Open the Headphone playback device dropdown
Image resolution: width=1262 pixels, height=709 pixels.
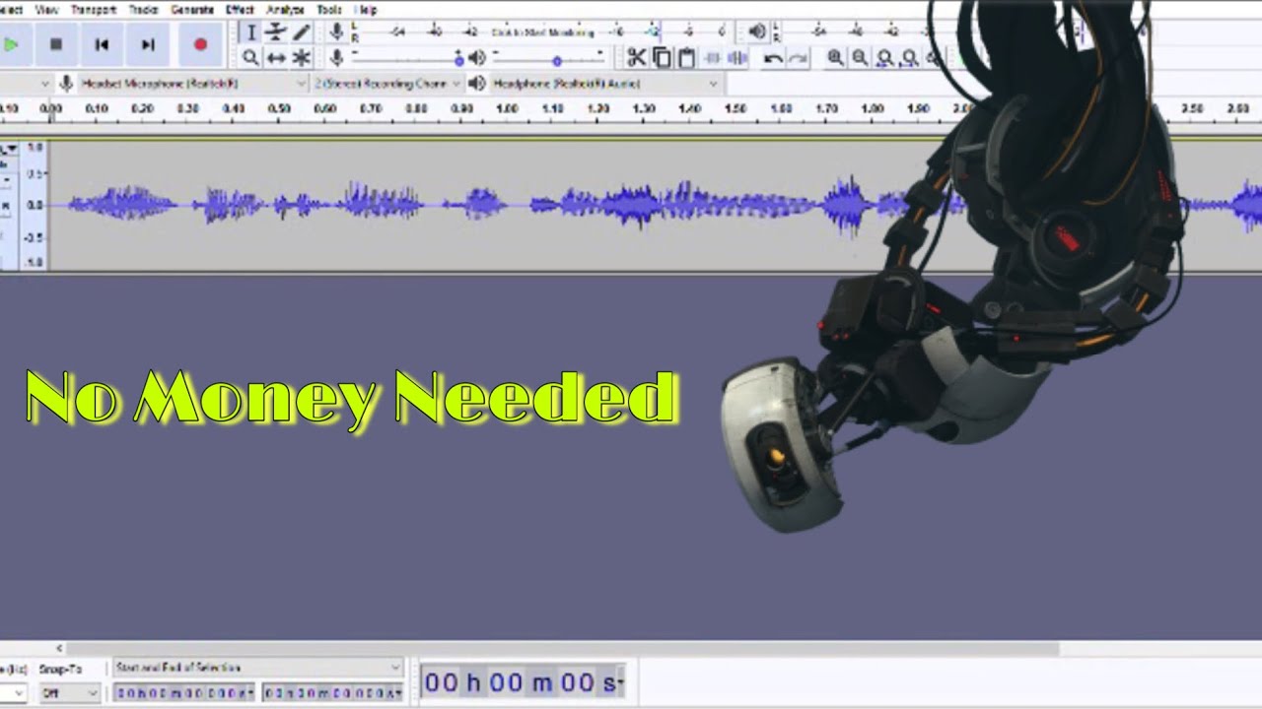point(605,84)
